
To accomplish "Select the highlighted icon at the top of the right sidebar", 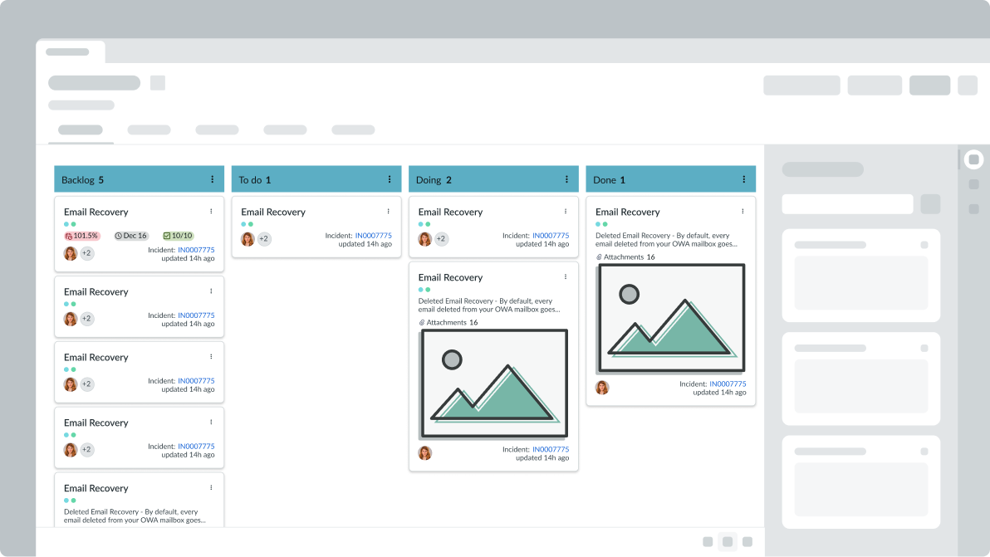I will click(973, 159).
